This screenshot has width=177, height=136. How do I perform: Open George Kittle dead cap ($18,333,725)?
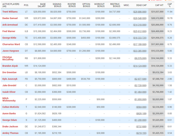click(140, 38)
